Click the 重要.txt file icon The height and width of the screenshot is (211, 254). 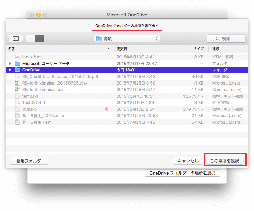tap(18, 109)
